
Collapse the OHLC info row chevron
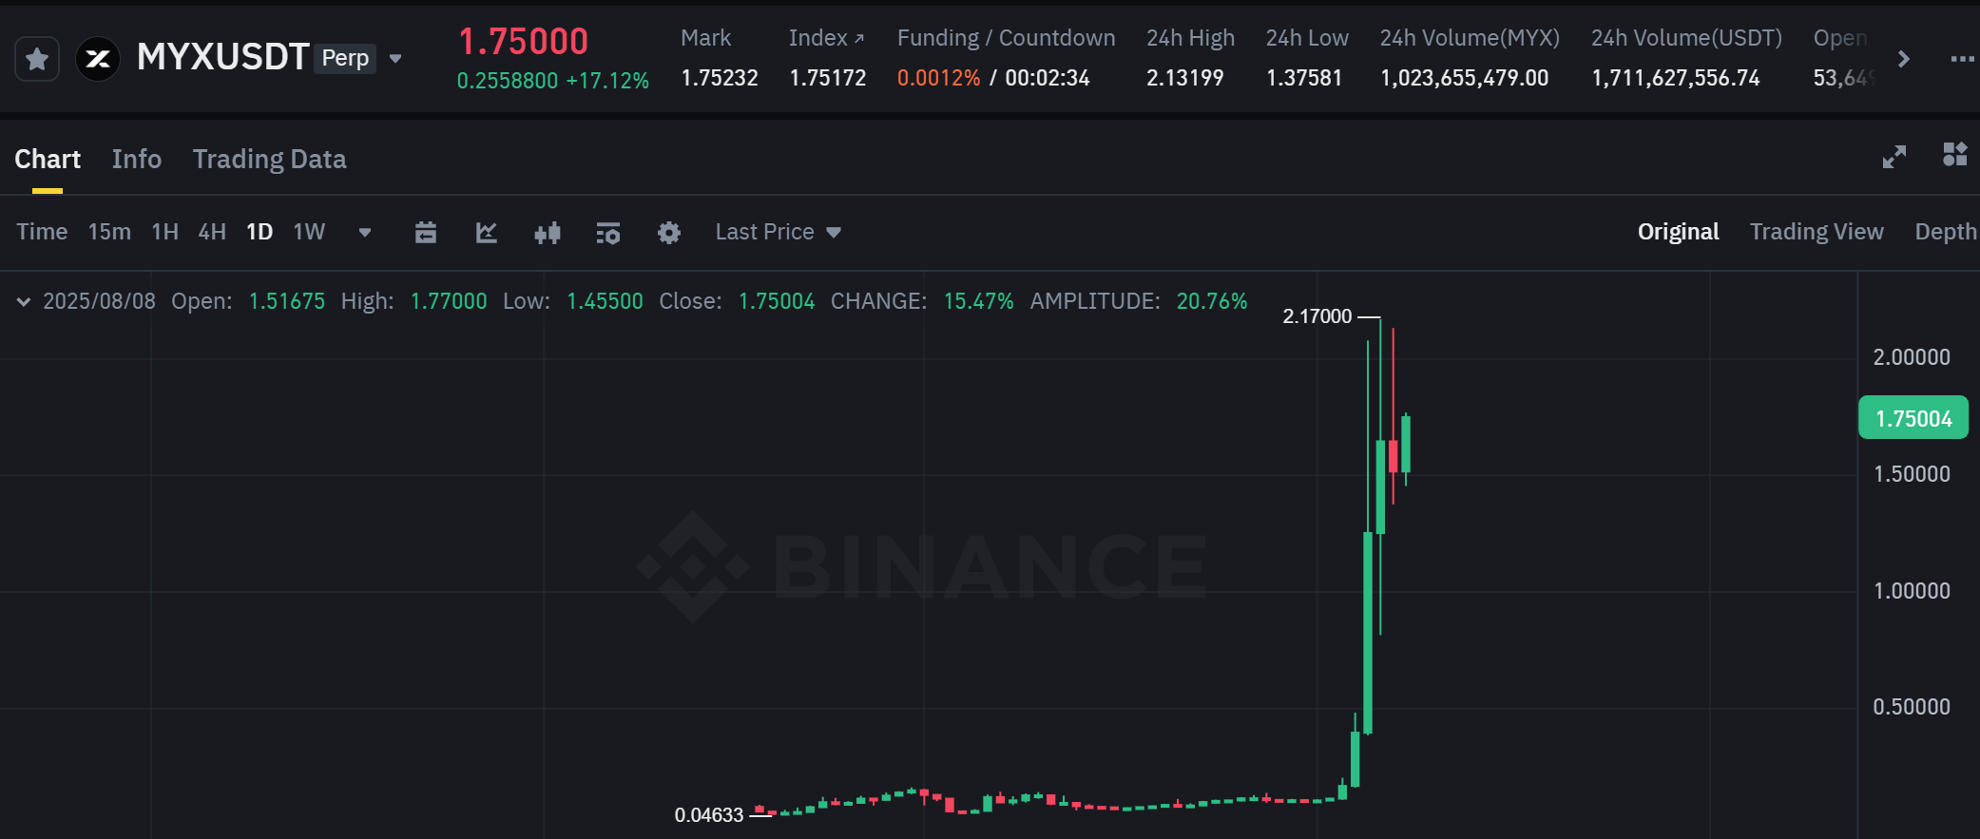(24, 301)
